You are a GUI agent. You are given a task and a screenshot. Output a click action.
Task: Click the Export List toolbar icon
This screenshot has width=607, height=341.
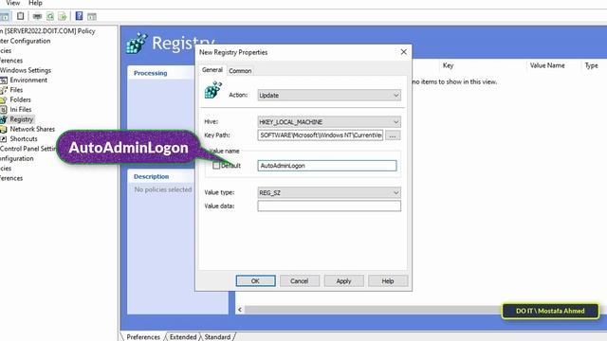coord(63,16)
